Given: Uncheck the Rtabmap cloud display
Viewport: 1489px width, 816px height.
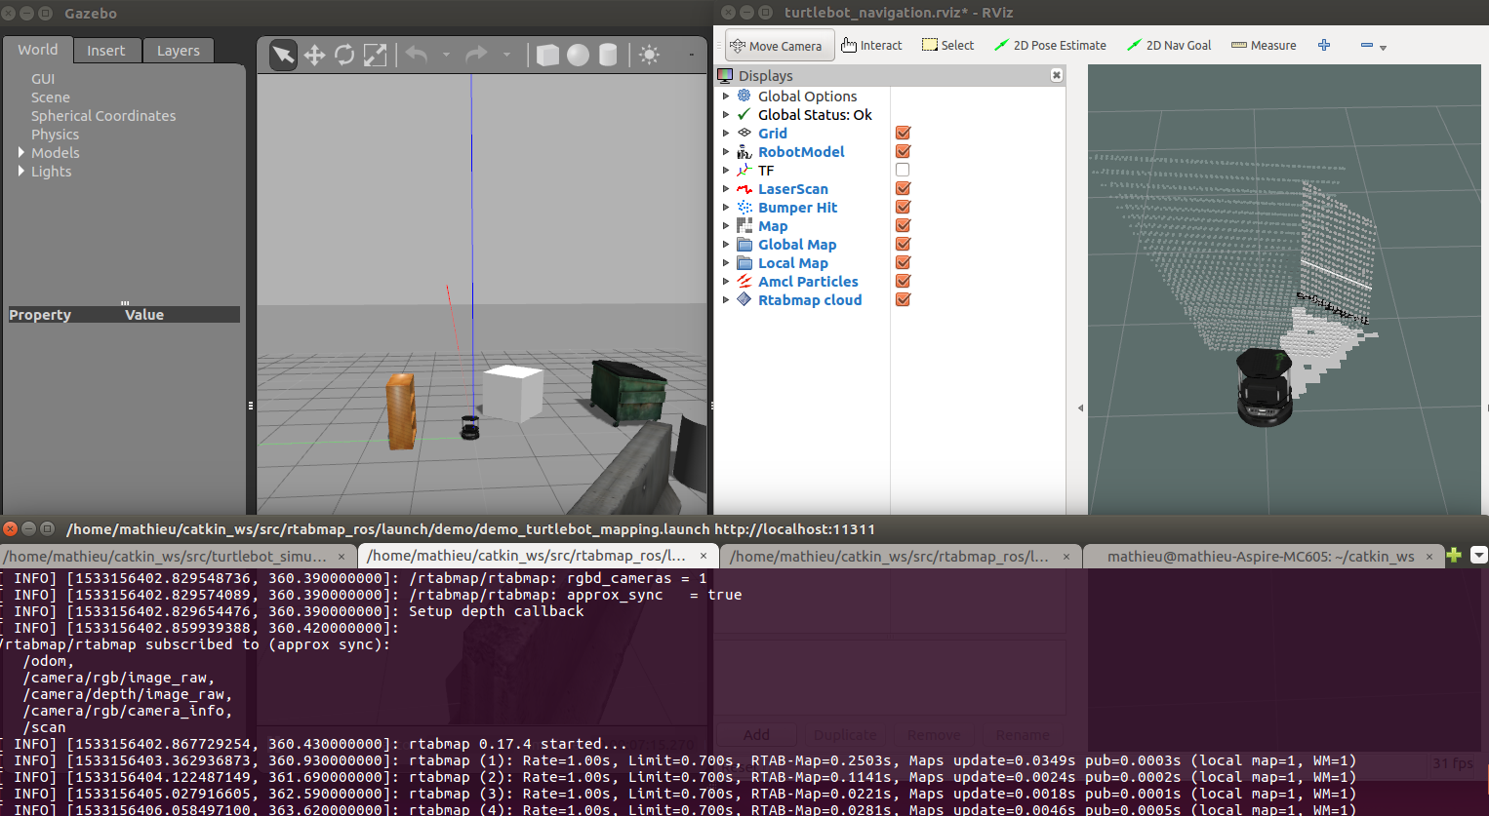Looking at the screenshot, I should click(903, 300).
